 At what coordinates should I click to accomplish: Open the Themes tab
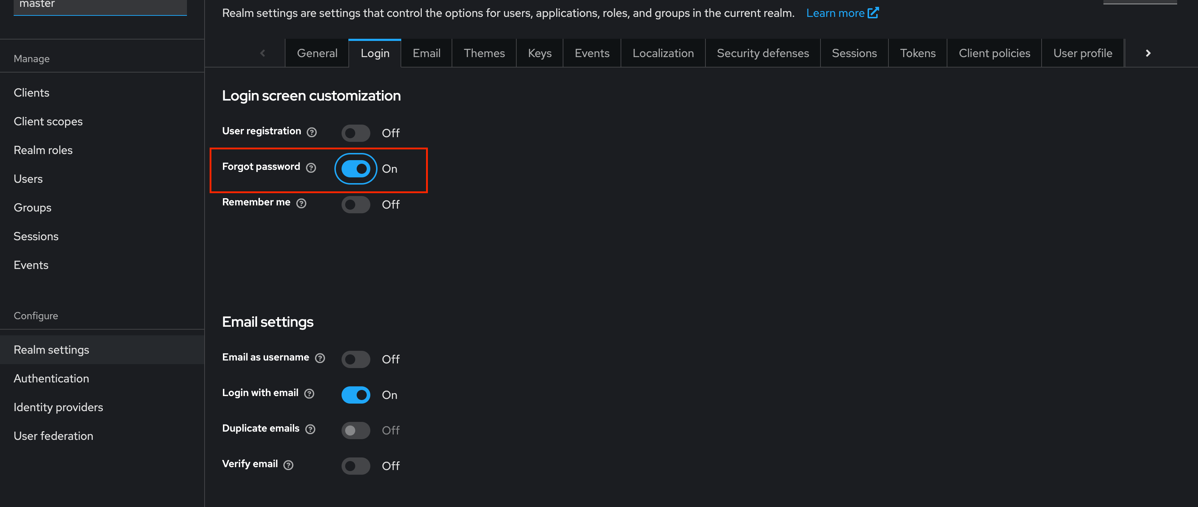(x=484, y=53)
